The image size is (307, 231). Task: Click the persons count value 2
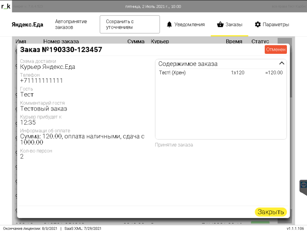pyautogui.click(x=22, y=156)
